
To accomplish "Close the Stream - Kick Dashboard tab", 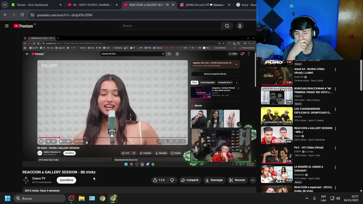I will click(x=60, y=5).
